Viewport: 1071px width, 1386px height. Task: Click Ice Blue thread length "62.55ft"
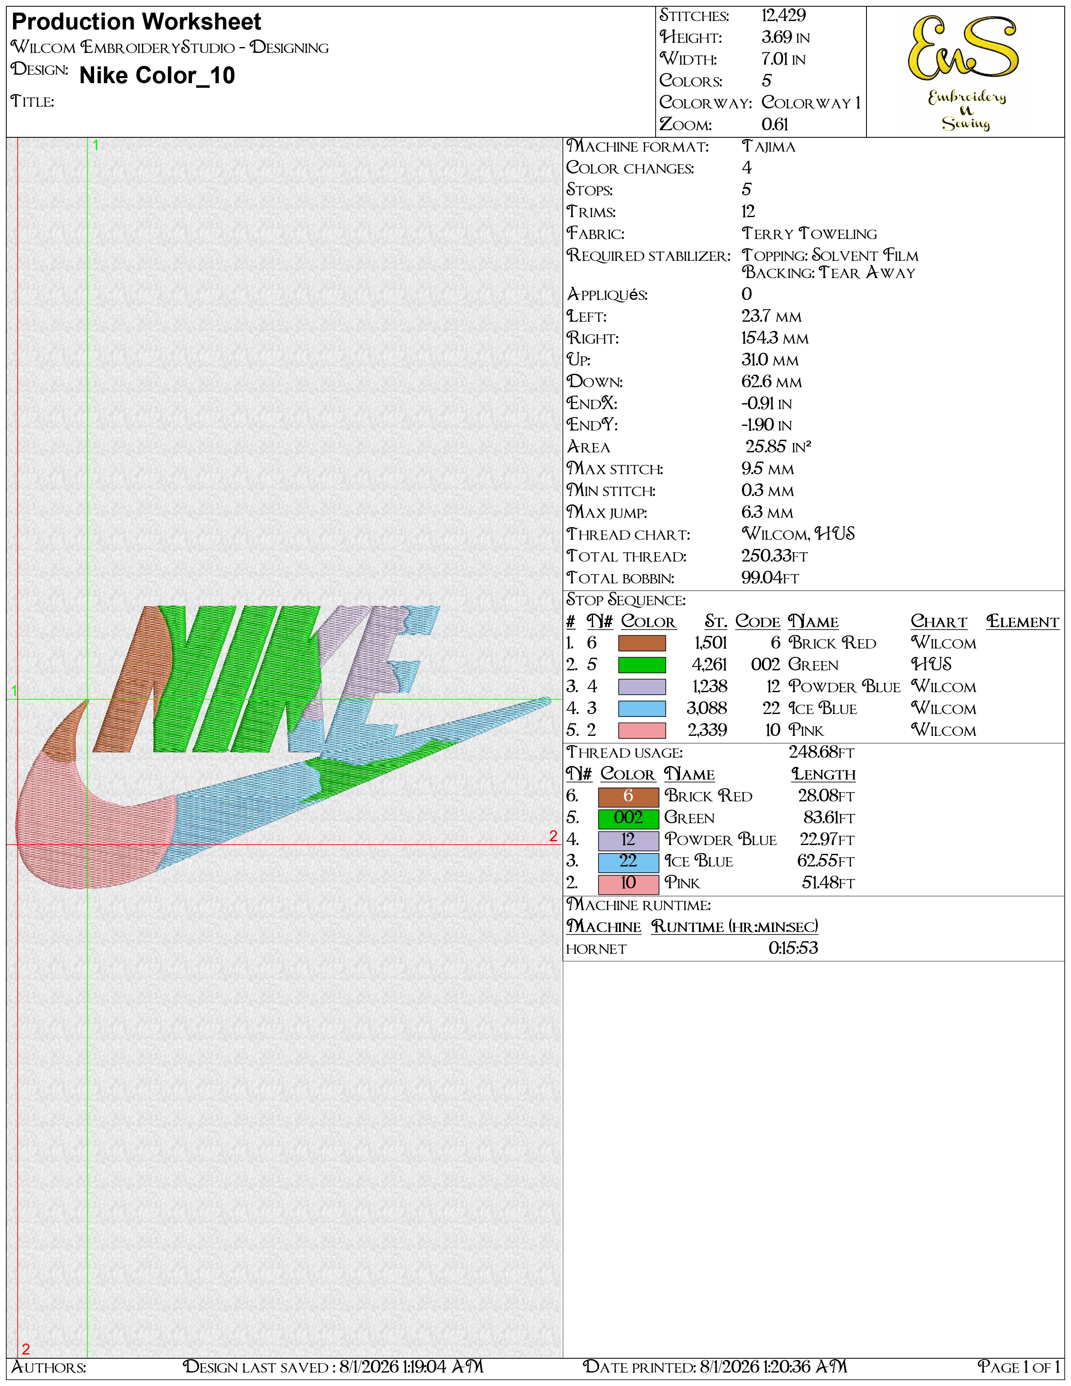point(826,861)
